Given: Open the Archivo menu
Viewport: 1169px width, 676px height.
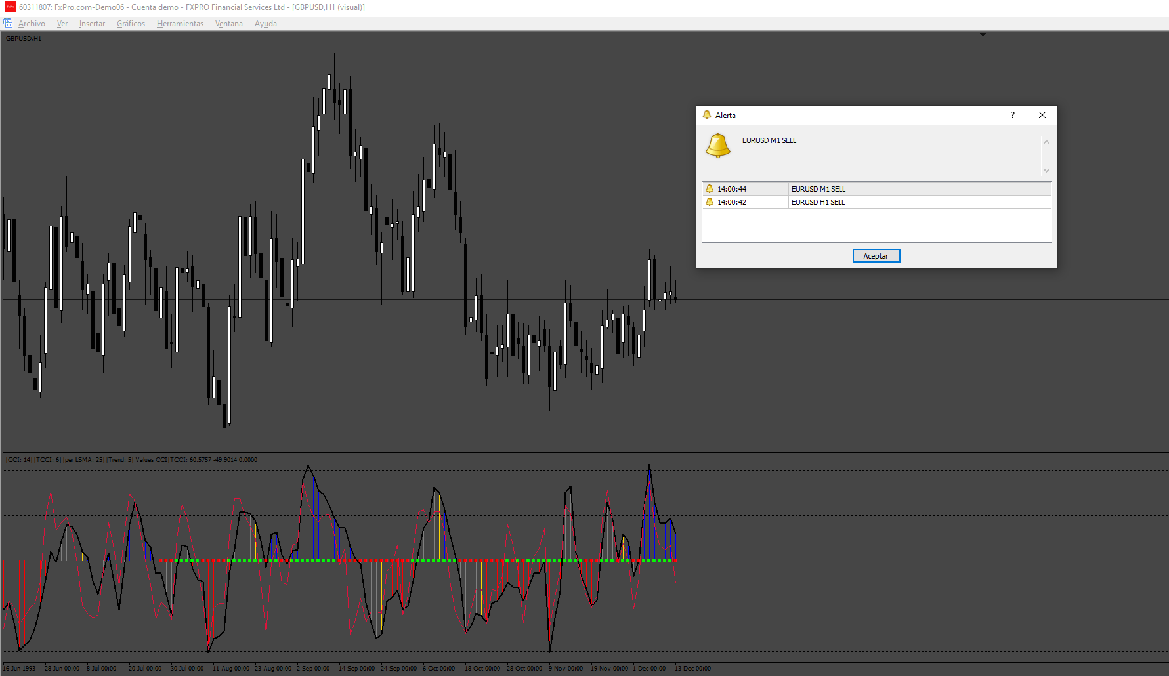Looking at the screenshot, I should (32, 24).
